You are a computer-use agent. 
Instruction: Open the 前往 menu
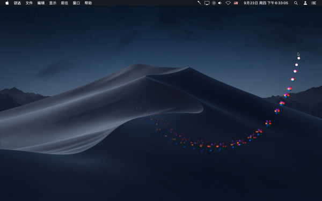point(64,3)
